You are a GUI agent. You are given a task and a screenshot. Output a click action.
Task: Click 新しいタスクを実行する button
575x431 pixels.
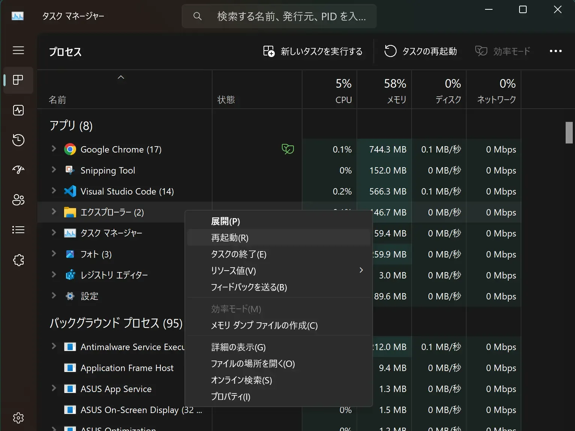pos(313,51)
